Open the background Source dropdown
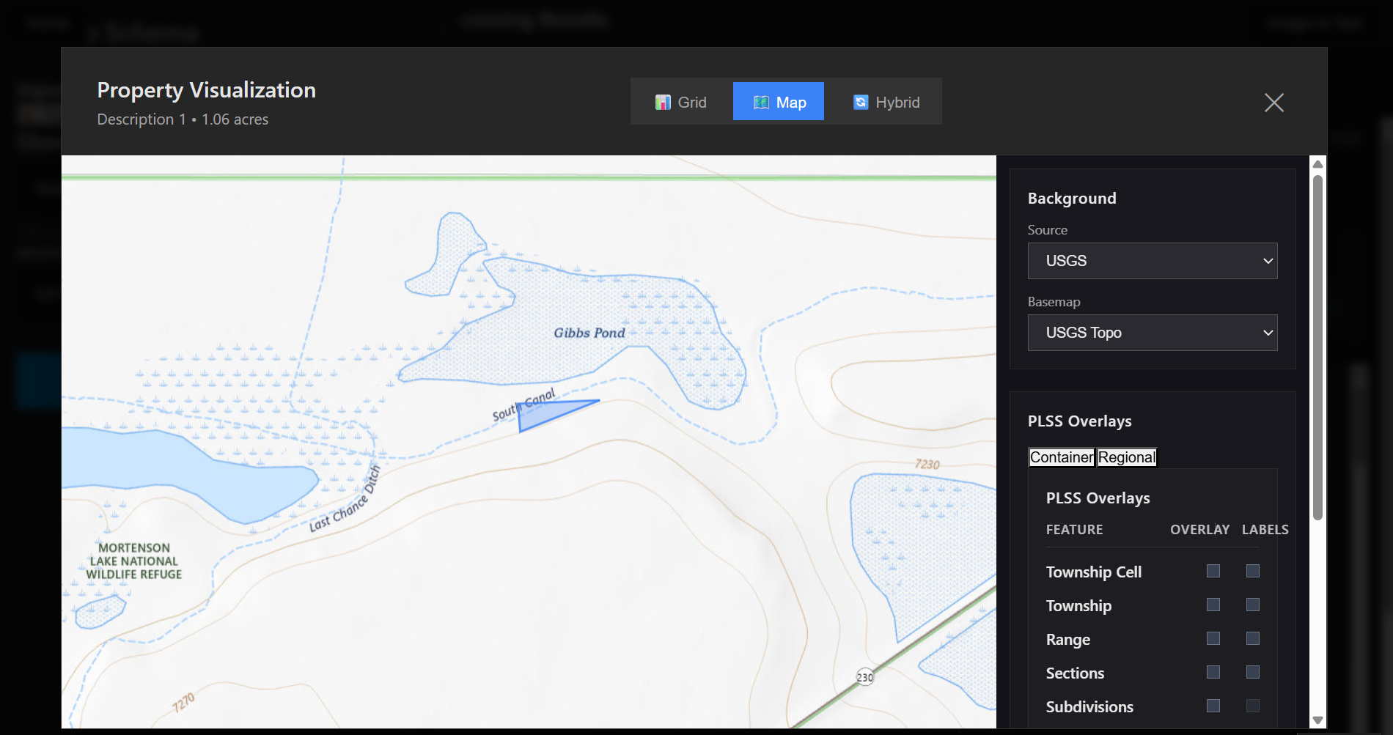Screen dimensions: 1393x735 (x=1152, y=261)
